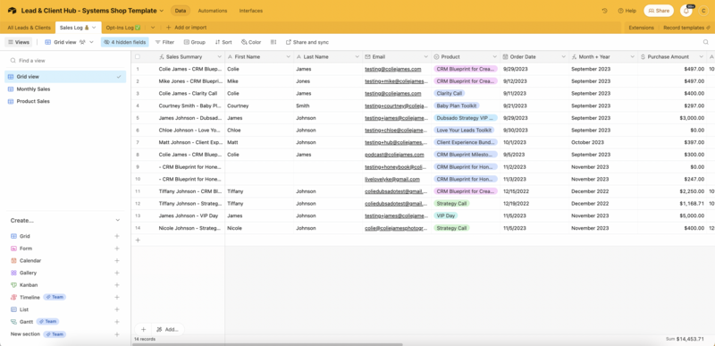Click the 12/15/2022 order date cell
715x346 pixels.
534,191
